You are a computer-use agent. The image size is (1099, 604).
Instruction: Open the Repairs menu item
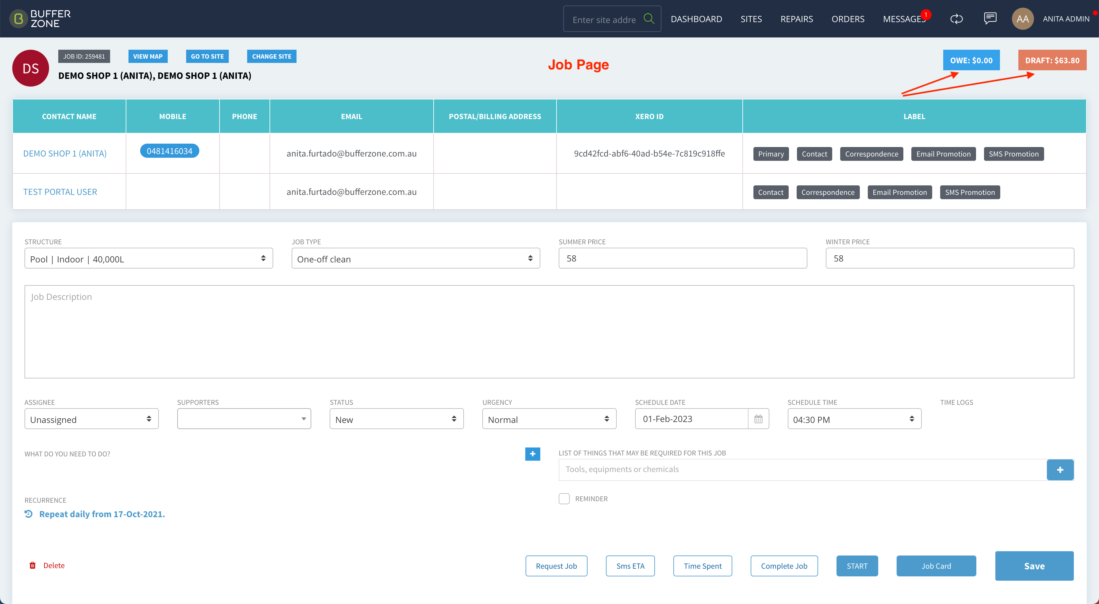pos(797,19)
